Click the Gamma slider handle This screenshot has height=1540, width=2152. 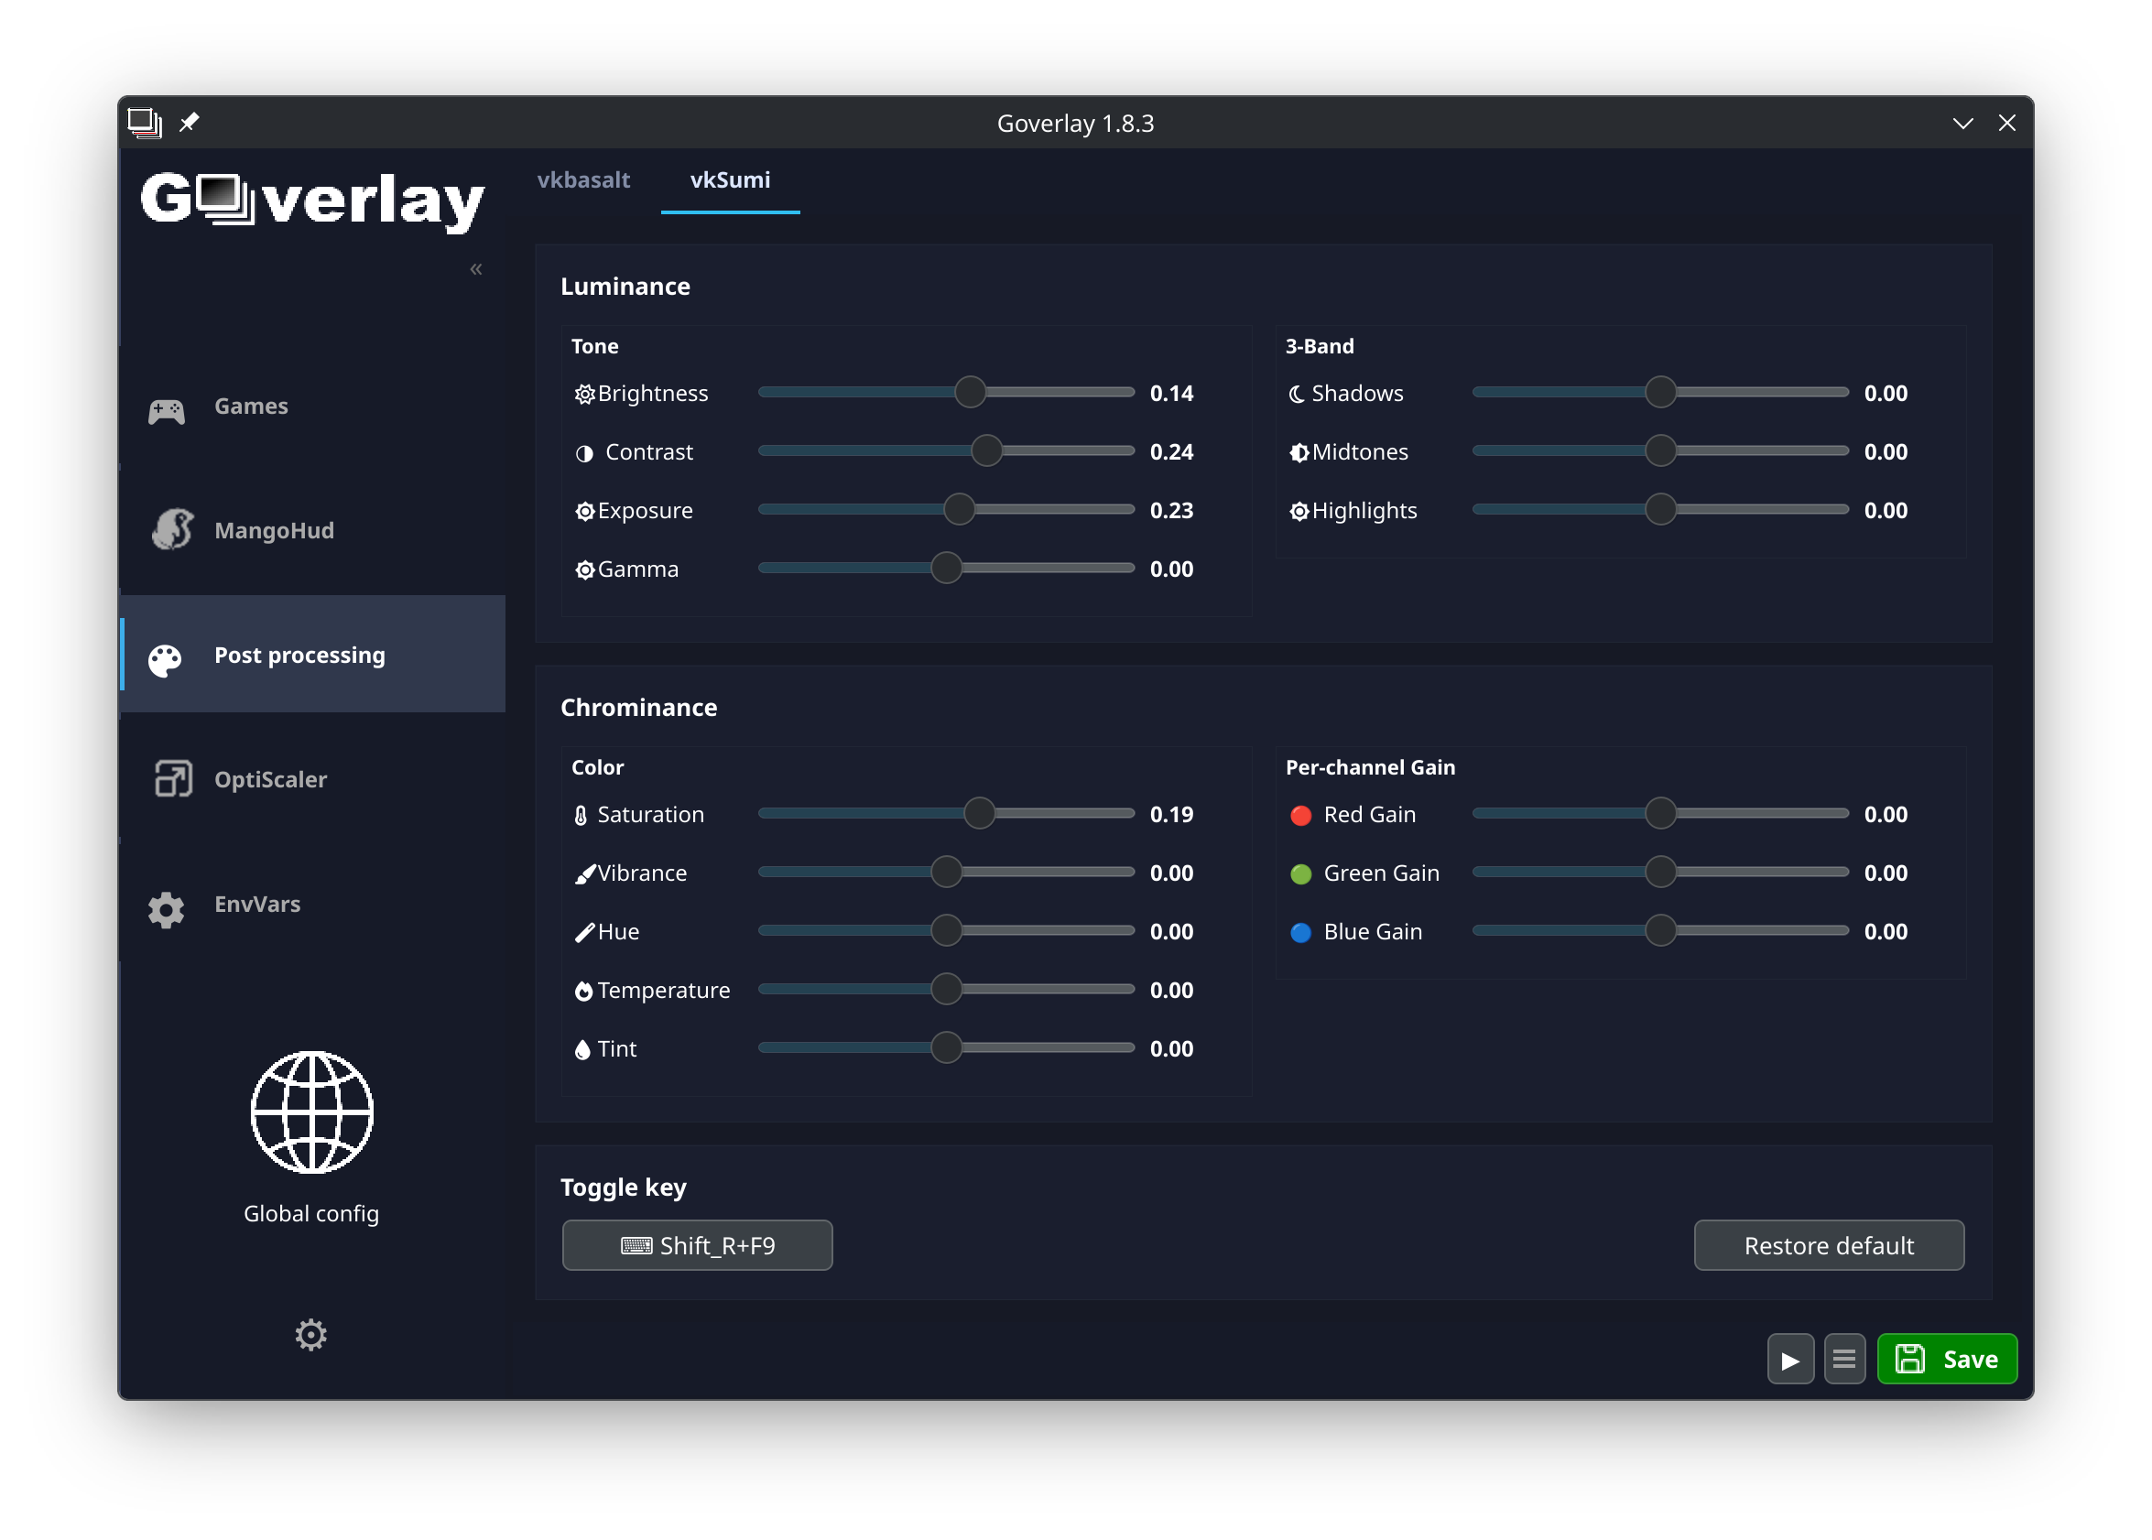click(946, 568)
